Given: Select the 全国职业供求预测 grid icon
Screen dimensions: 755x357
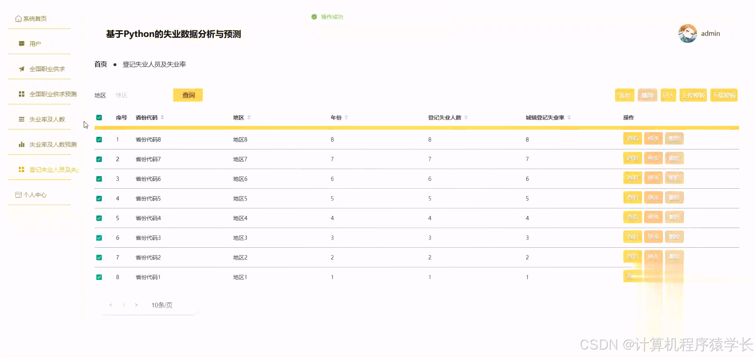Looking at the screenshot, I should tap(21, 94).
